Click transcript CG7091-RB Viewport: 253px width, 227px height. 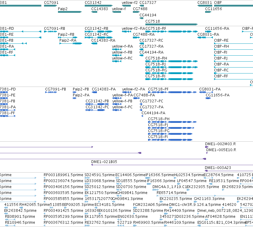(51, 32)
